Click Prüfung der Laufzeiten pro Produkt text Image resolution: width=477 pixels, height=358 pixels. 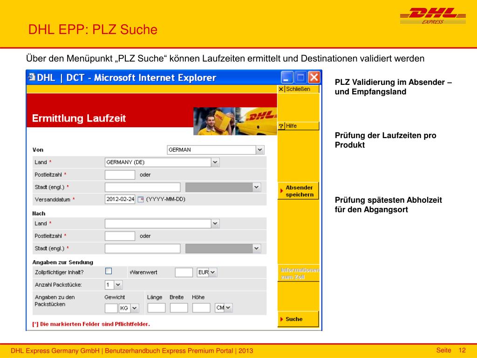tap(385, 140)
